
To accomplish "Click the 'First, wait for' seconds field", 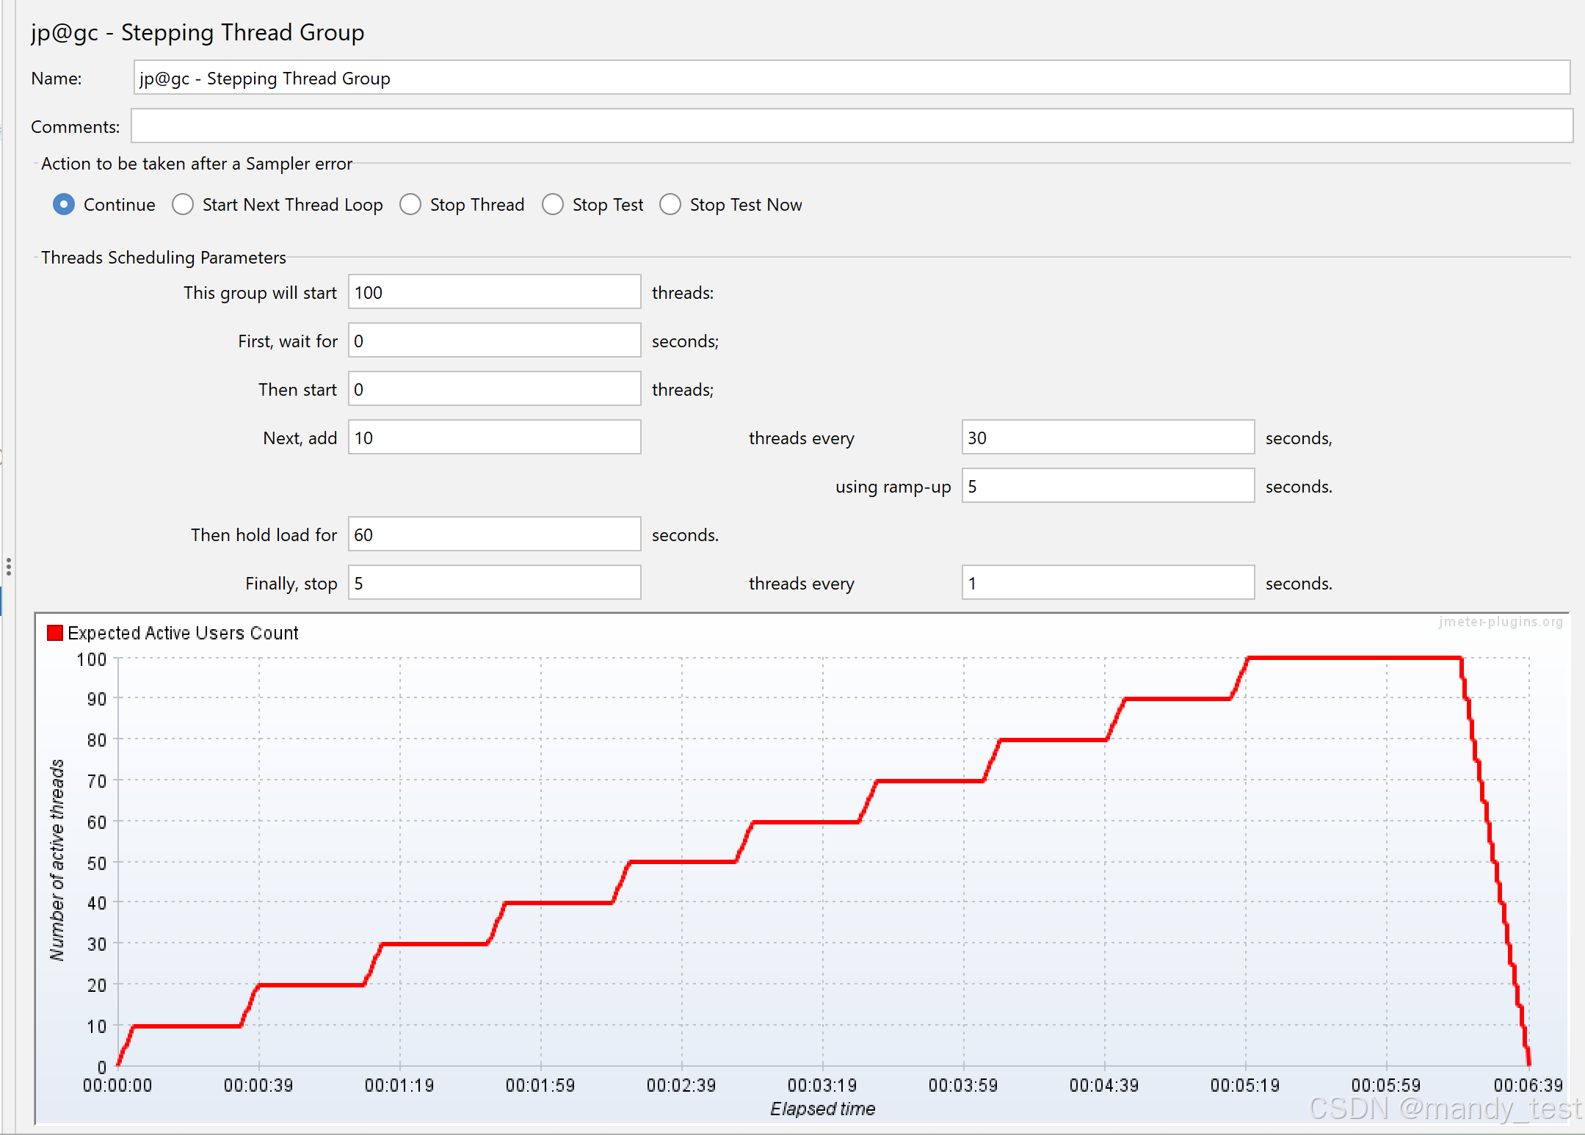I will [494, 341].
